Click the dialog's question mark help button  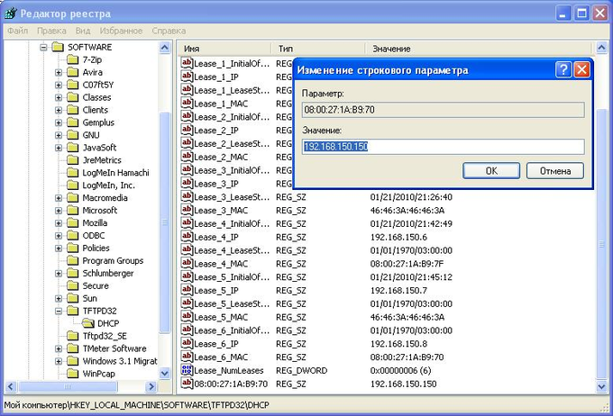[563, 70]
